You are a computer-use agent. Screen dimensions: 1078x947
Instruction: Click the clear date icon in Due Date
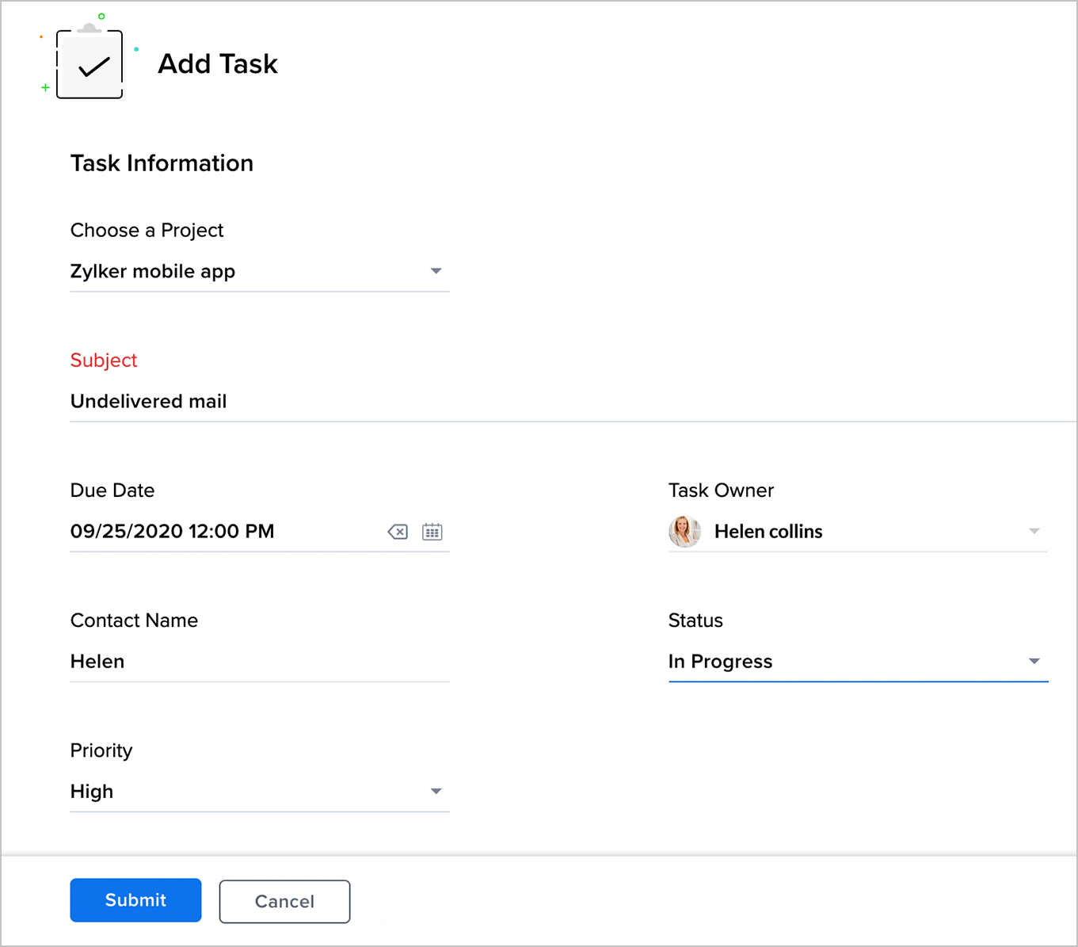(398, 532)
